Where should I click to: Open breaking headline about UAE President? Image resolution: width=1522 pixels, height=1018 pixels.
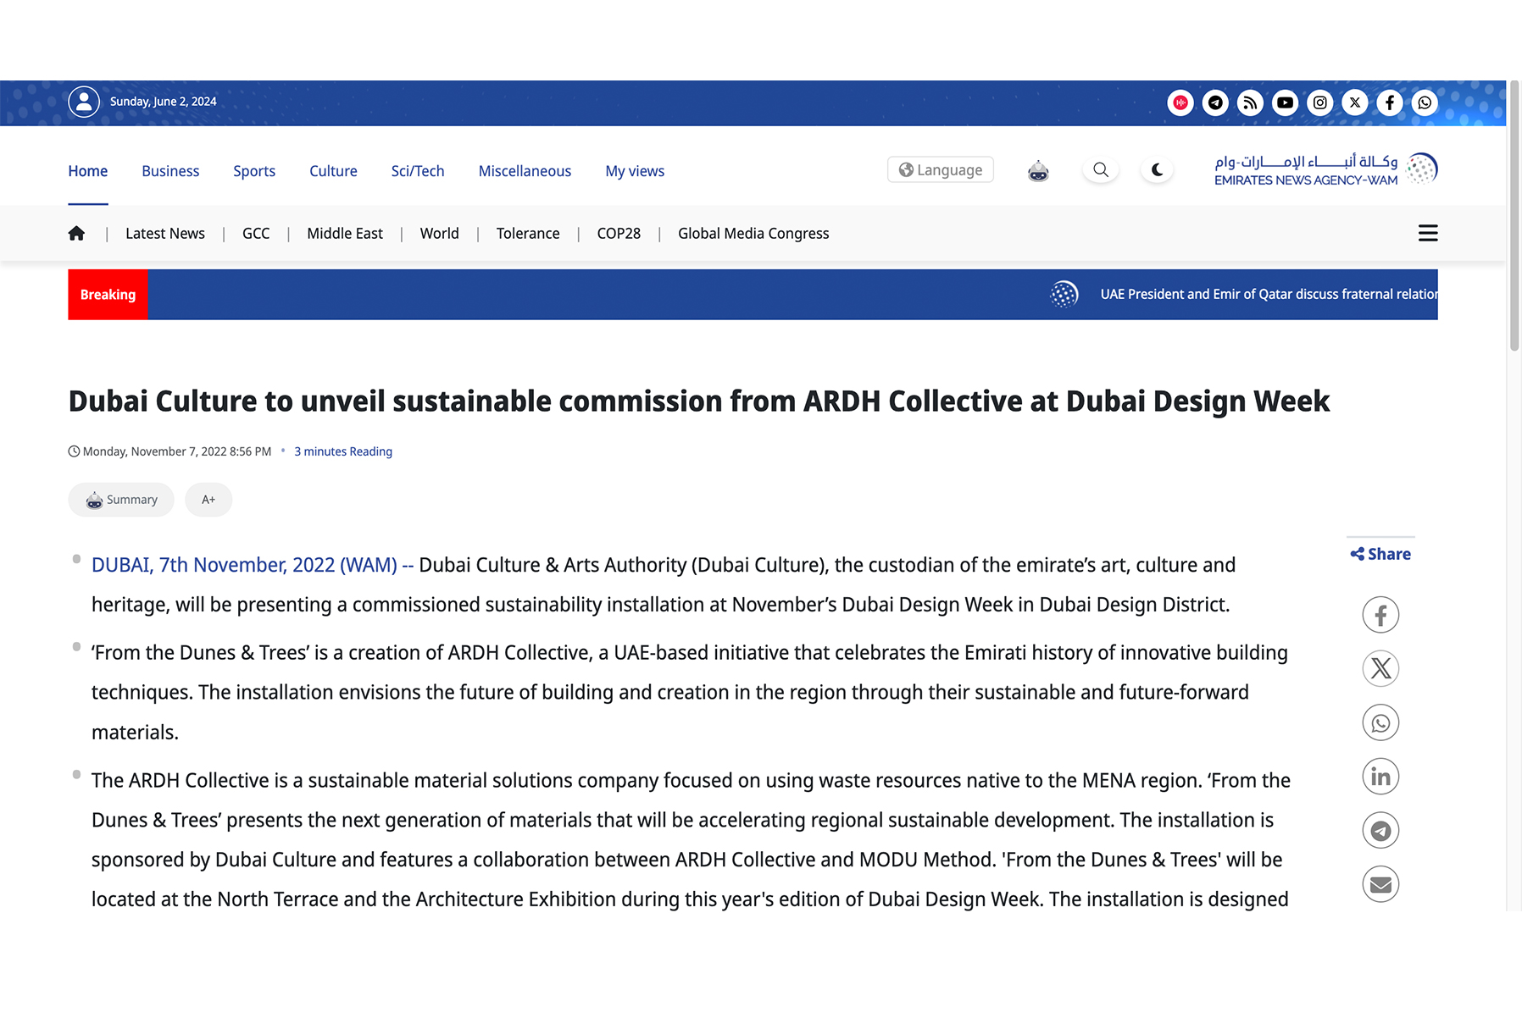(x=1269, y=295)
